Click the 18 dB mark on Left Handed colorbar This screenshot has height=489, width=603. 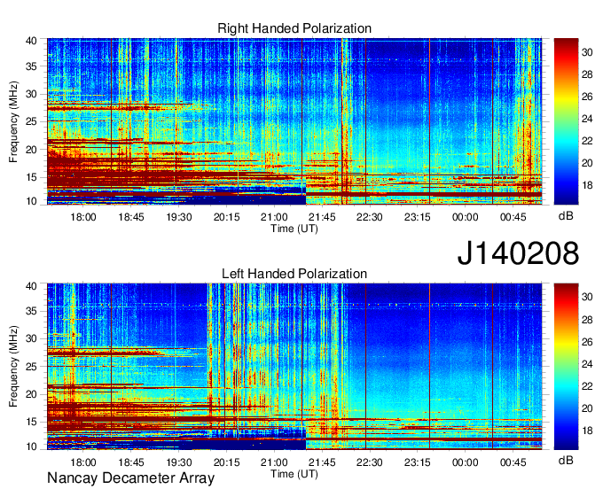pos(587,431)
